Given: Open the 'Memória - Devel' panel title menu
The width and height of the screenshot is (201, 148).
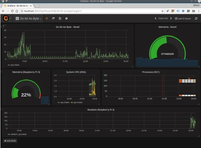Looking at the screenshot, I should (167, 27).
